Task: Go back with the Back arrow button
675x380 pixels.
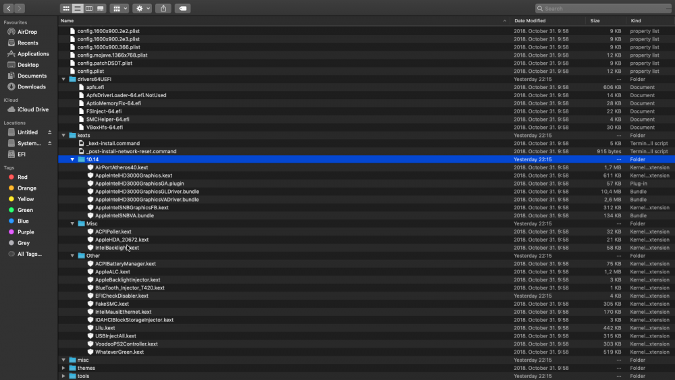Action: pyautogui.click(x=9, y=8)
